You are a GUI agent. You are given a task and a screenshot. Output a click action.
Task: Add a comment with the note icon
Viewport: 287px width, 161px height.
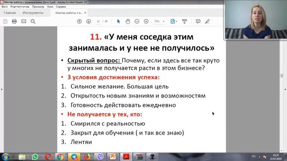tap(198, 21)
